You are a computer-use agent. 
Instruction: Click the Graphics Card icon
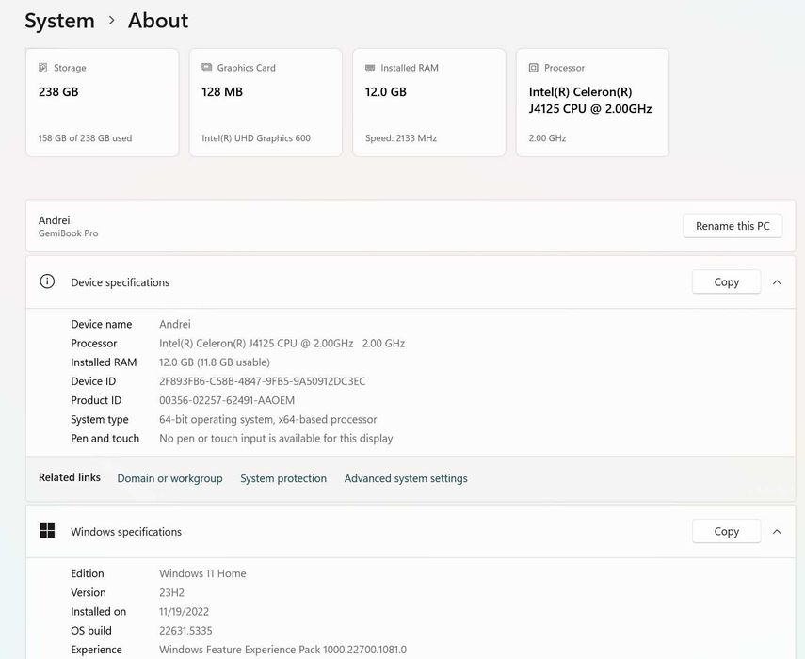click(x=207, y=67)
